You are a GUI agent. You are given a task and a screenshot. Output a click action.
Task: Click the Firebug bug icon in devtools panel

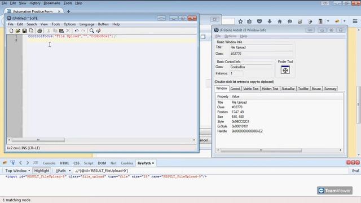5,163
